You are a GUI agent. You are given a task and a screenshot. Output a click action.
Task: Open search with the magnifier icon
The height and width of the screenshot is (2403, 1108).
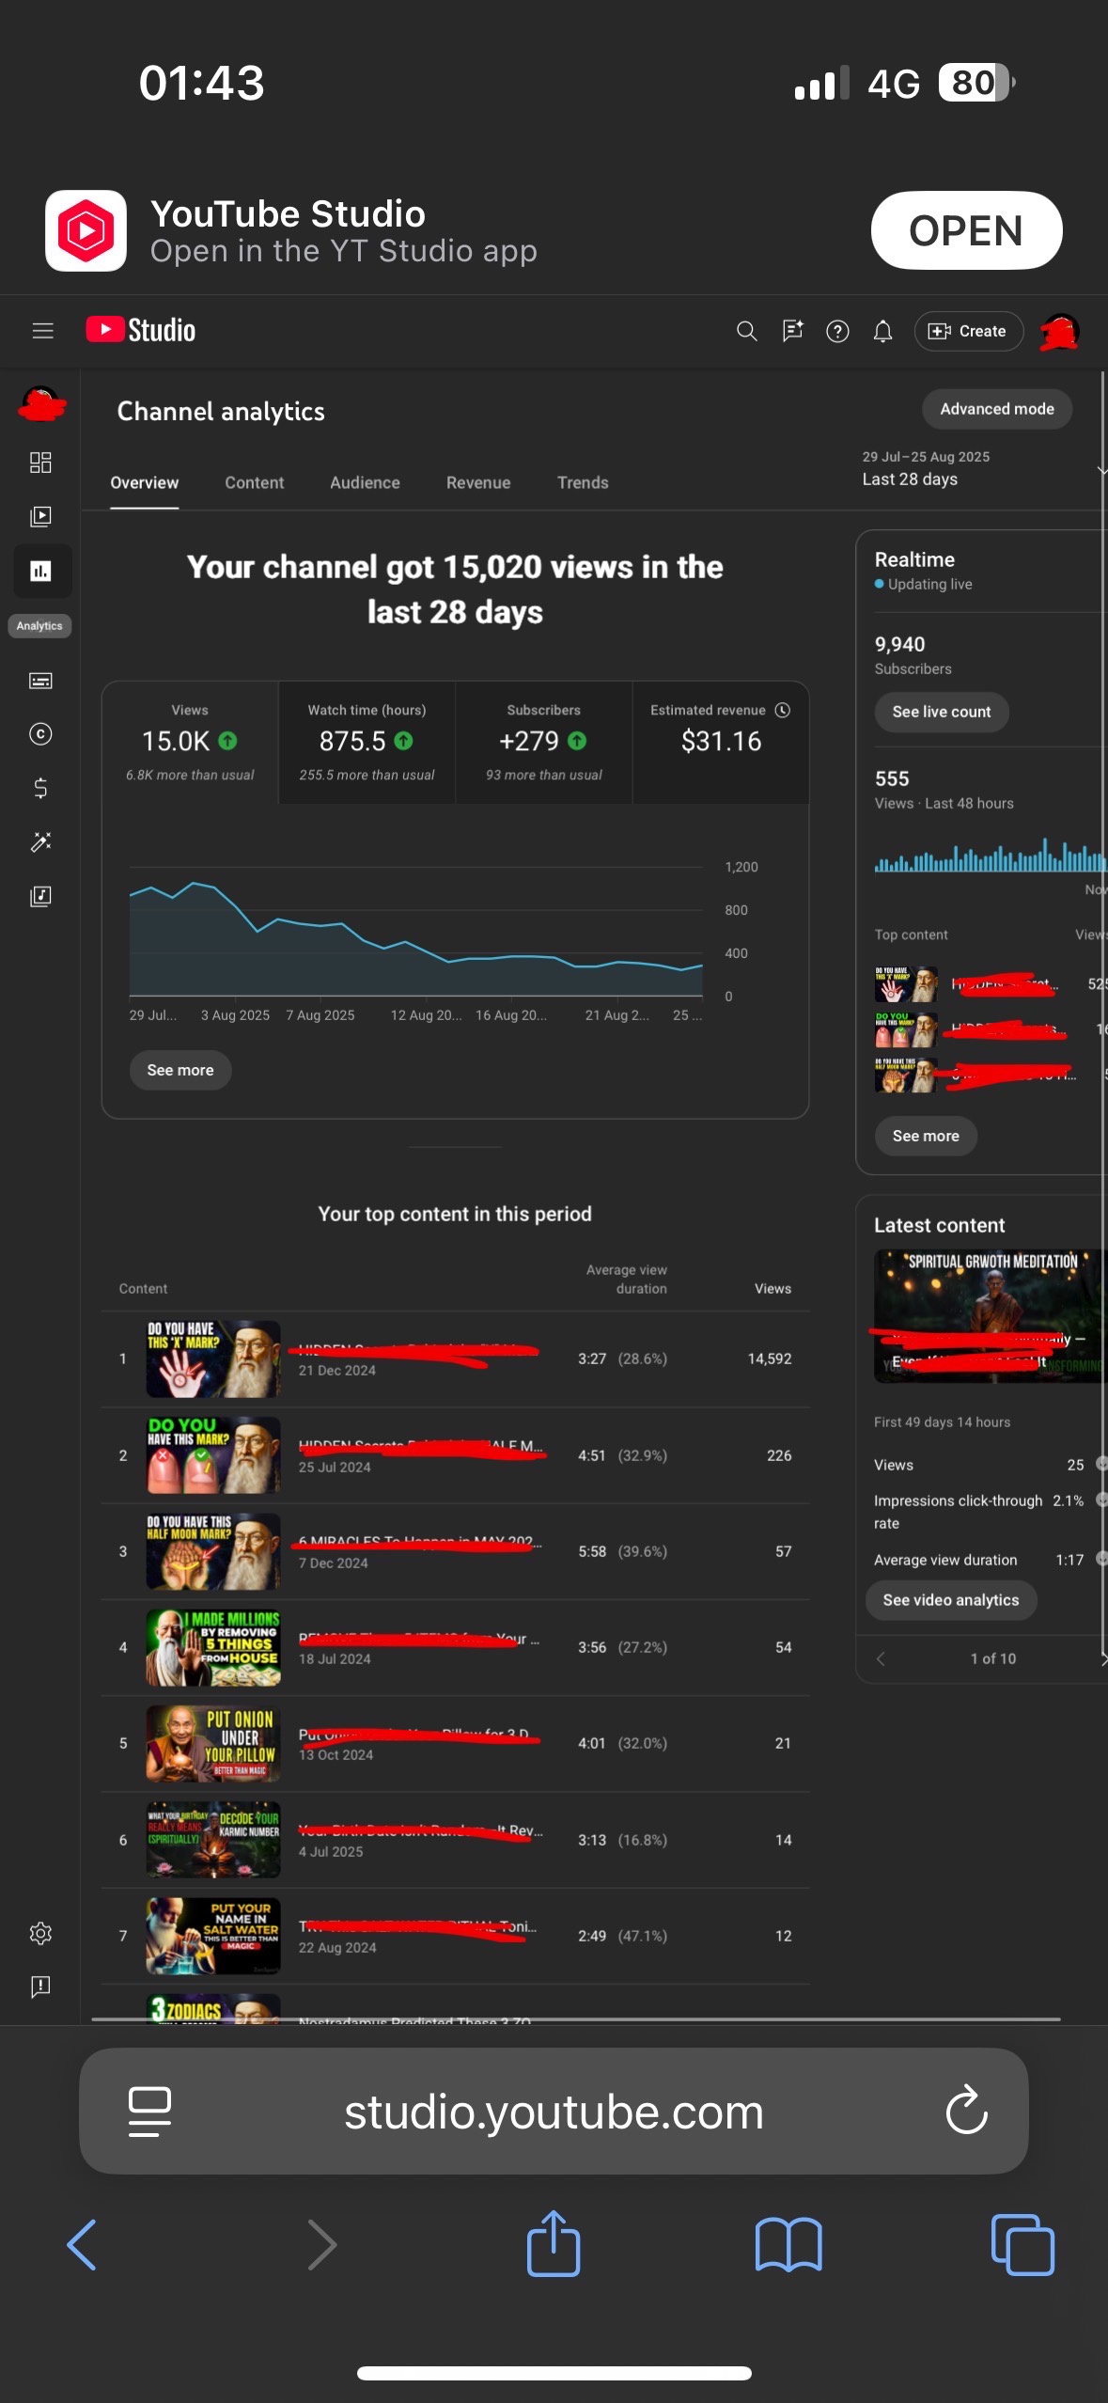tap(746, 331)
